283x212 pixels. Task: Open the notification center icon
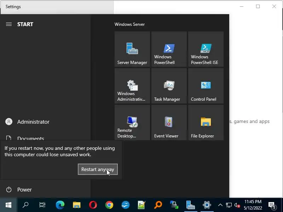(x=272, y=205)
